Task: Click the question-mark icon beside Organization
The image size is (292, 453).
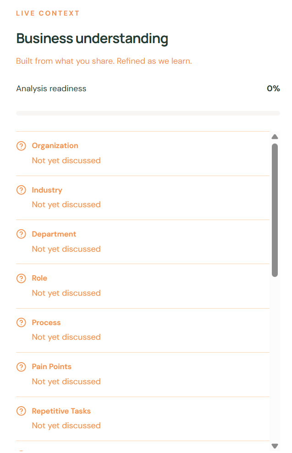Action: [21, 146]
